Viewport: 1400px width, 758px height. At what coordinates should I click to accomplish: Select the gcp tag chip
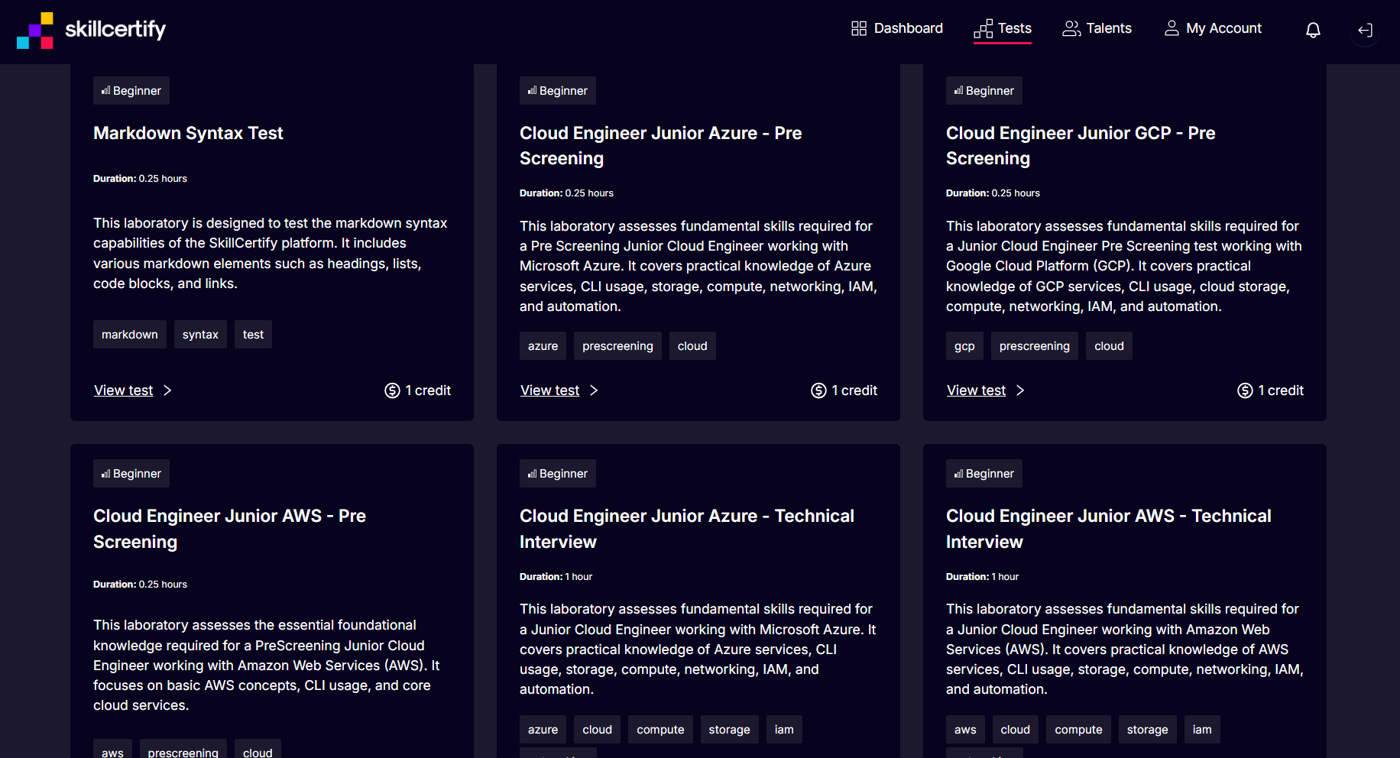964,346
